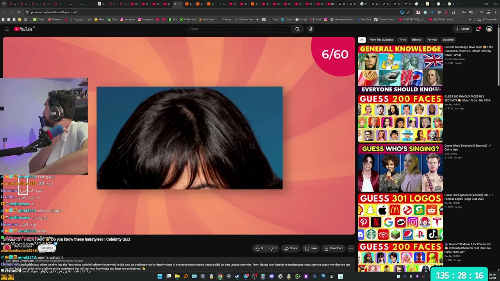
Task: Open the TurboSquid bookmark
Action: [x=207, y=20]
